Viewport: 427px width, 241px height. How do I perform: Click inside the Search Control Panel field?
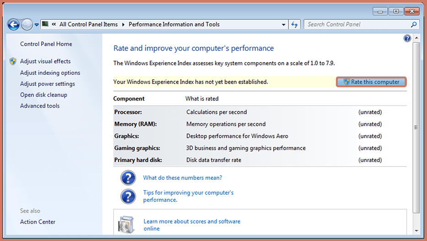(x=357, y=25)
